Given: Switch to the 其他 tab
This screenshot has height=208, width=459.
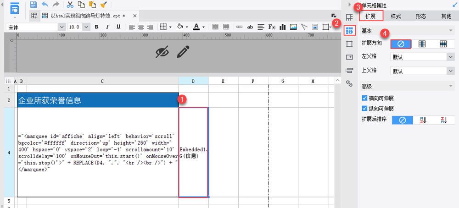Looking at the screenshot, I should (446, 16).
